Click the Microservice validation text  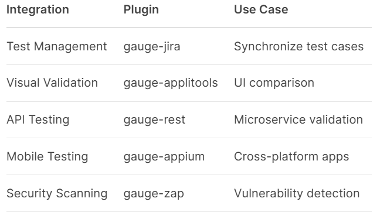pos(298,119)
